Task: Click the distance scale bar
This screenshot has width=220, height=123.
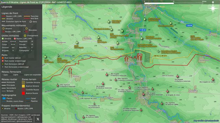Action: pos(174,3)
